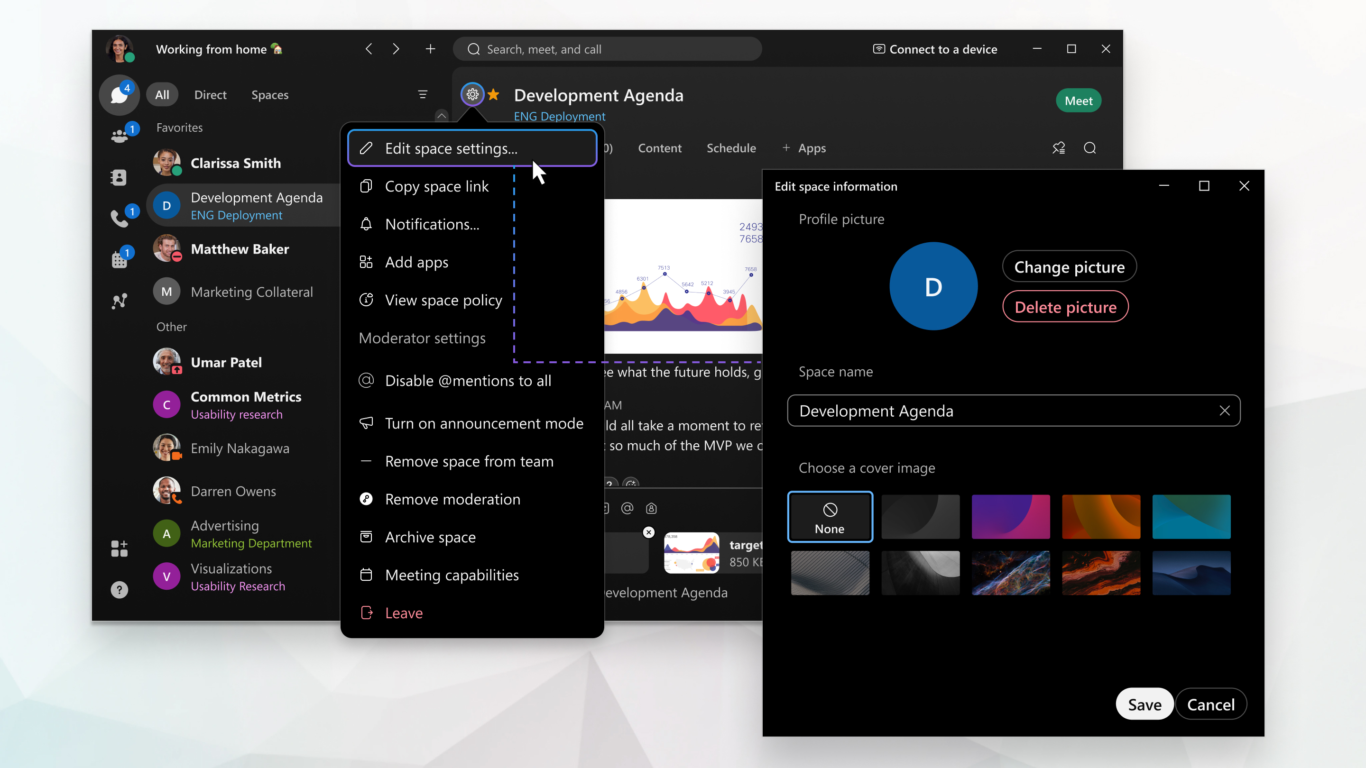Open the ENG Deployment team link in header
The width and height of the screenshot is (1366, 768).
(560, 116)
